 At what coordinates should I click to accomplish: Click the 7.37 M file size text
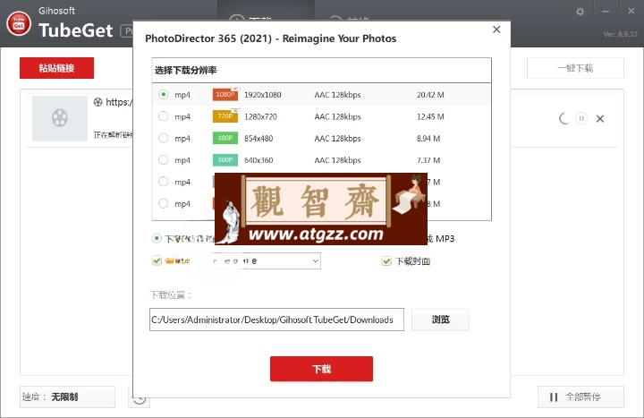tap(428, 160)
